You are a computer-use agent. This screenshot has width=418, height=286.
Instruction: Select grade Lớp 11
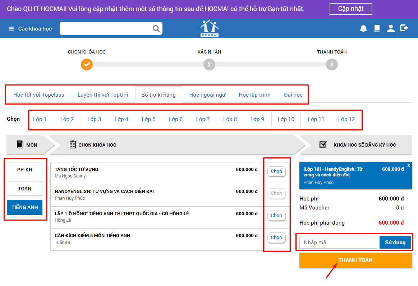click(x=316, y=119)
